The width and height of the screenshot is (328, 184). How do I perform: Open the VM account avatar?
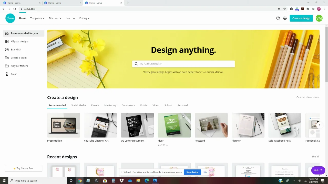click(x=319, y=18)
